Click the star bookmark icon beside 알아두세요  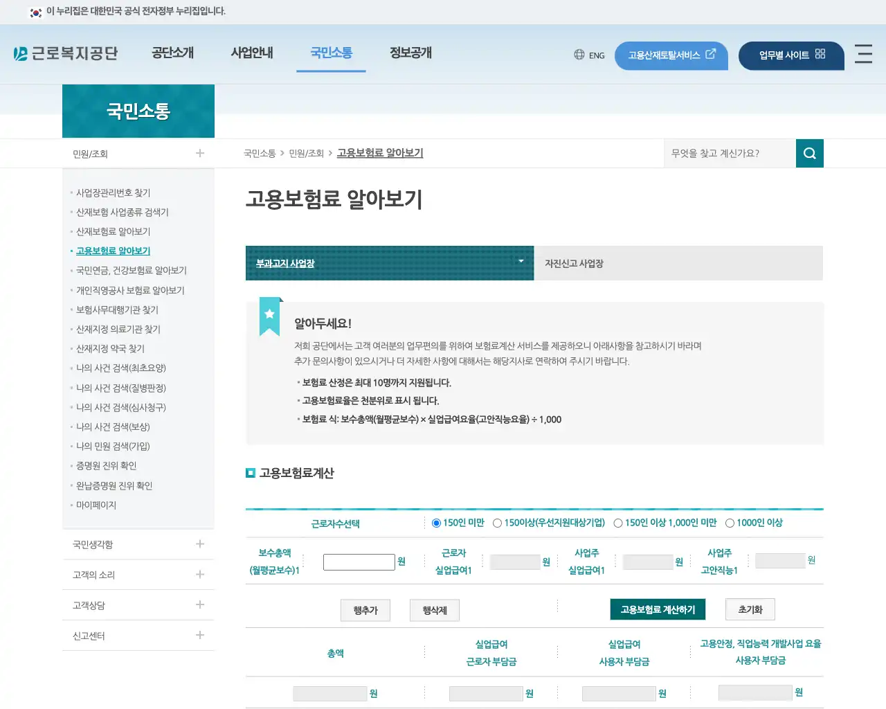click(x=269, y=316)
